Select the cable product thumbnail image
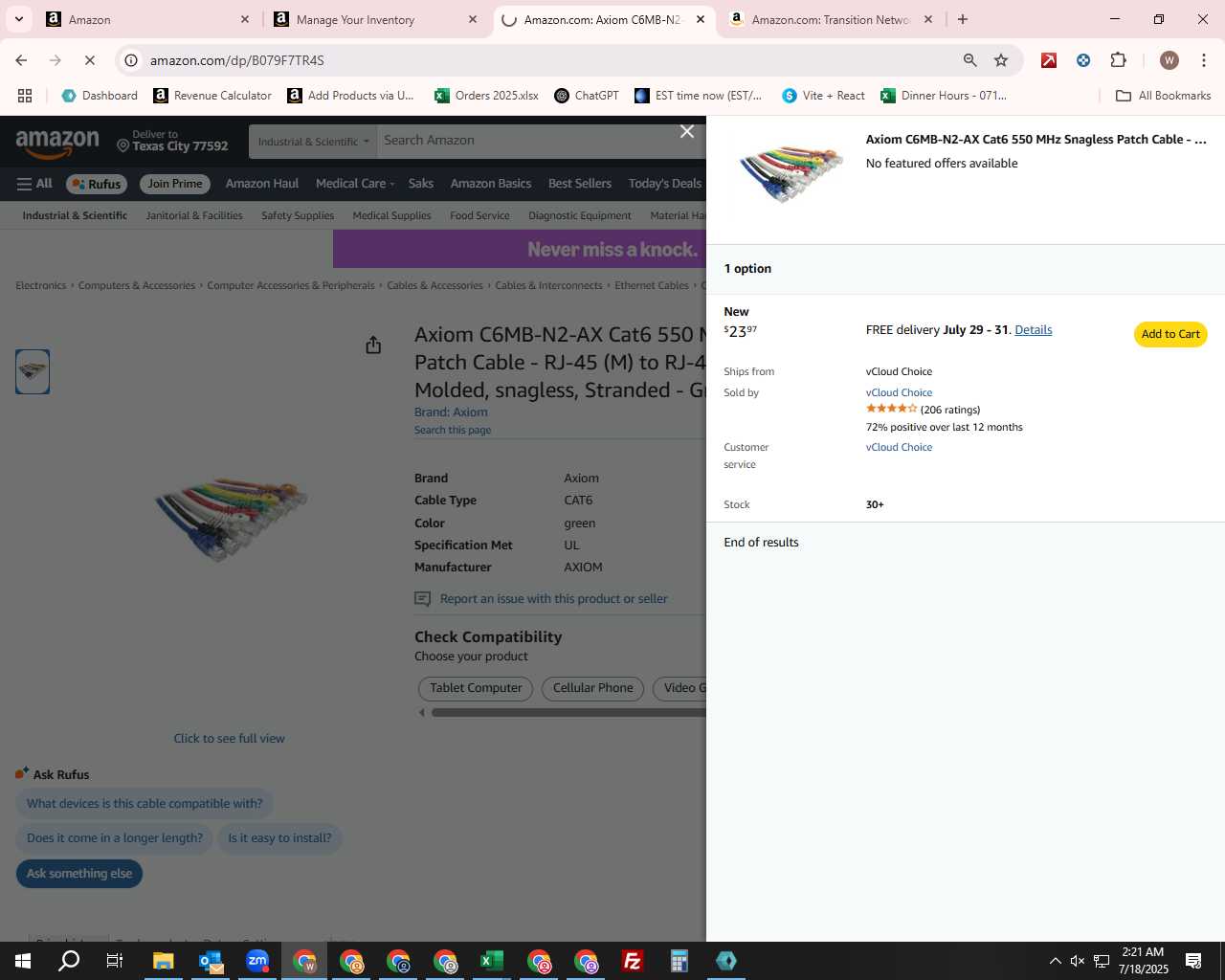1225x980 pixels. [x=33, y=371]
